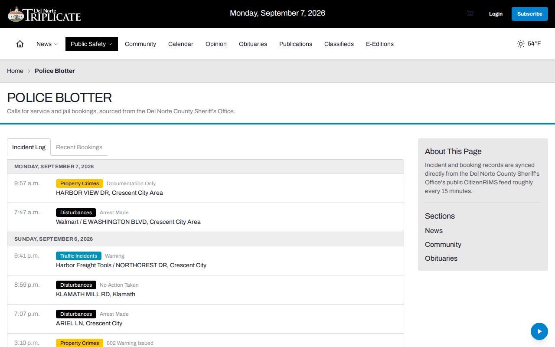The height and width of the screenshot is (347, 555).
Task: Click the SUNDAY, SEPTEMBER 6, 2026 date header
Action: pyautogui.click(x=54, y=239)
